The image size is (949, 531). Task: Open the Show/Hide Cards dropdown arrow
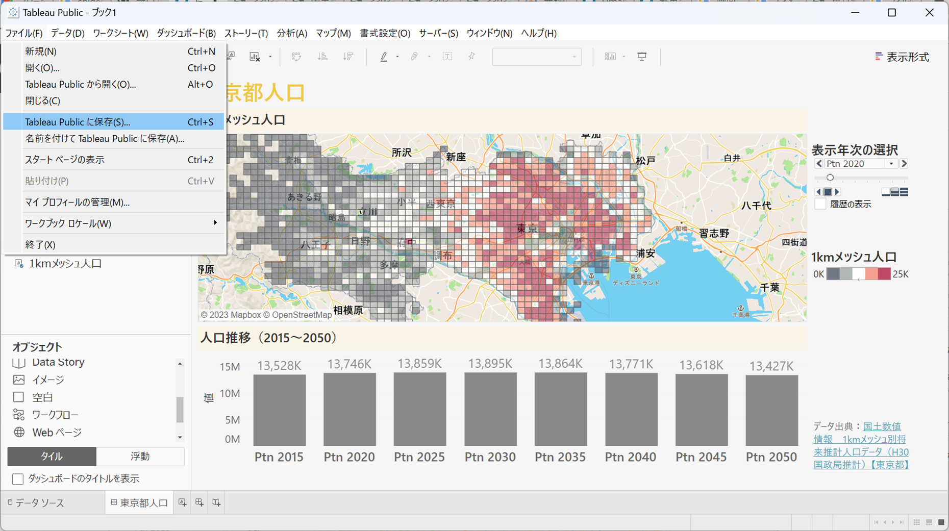point(623,56)
